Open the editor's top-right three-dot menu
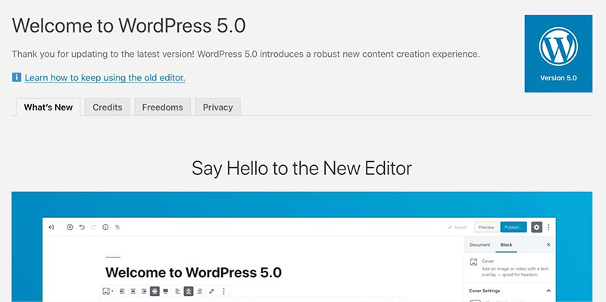The height and width of the screenshot is (302, 606). 548,228
